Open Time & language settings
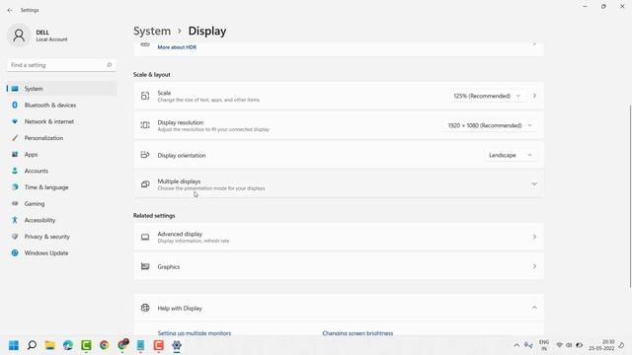The width and height of the screenshot is (632, 355). click(61, 187)
